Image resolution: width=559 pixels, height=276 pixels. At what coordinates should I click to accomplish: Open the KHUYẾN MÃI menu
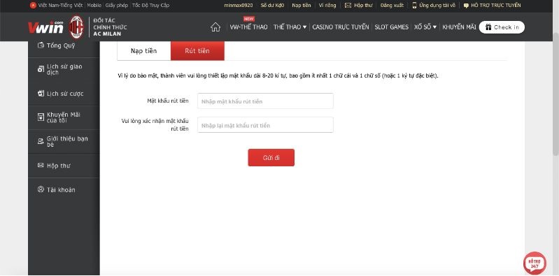(459, 27)
